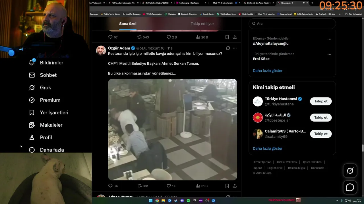Open Özgür Adam's profile avatar
364x204 pixels.
coord(101,50)
